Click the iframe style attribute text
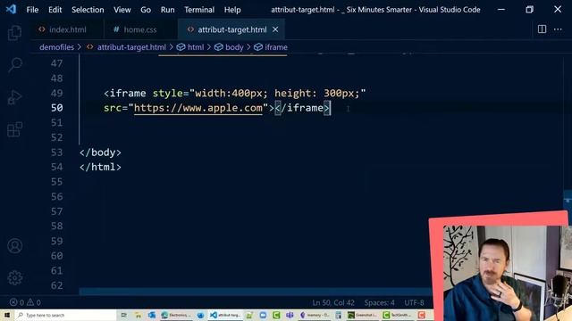 coord(167,93)
